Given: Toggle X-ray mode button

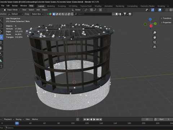Looking at the screenshot, I should click(x=167, y=10).
